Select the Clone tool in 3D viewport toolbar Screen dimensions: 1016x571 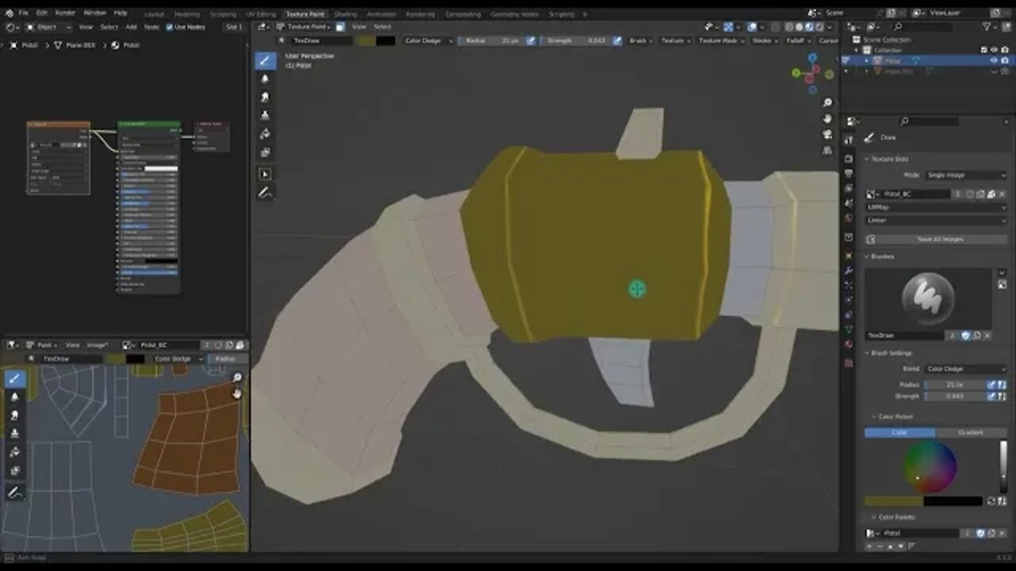pos(265,115)
